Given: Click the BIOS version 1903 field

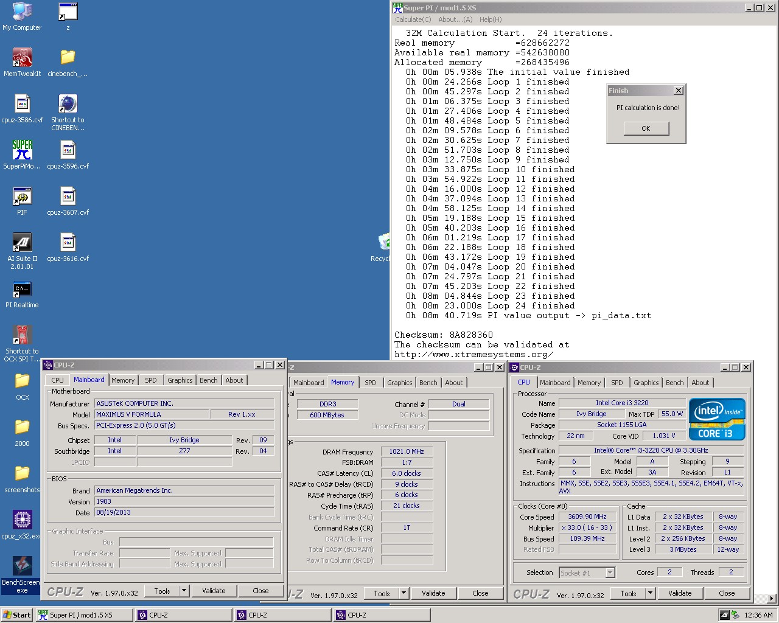Looking at the screenshot, I should pyautogui.click(x=184, y=501).
